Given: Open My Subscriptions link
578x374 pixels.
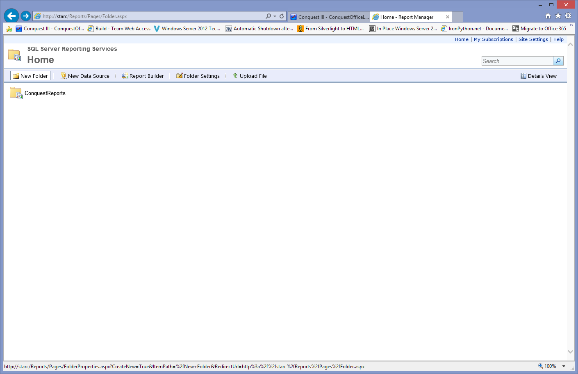Looking at the screenshot, I should [494, 39].
